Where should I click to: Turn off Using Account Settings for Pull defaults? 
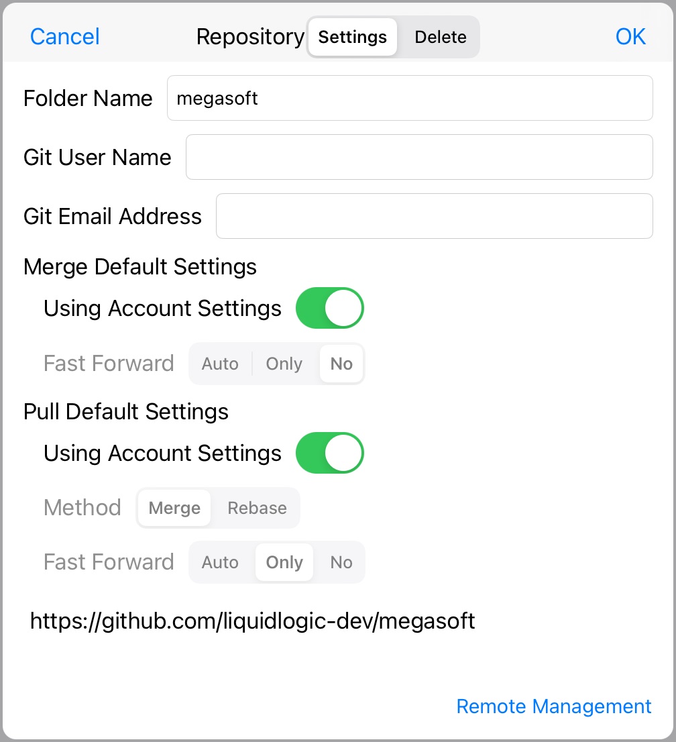click(329, 453)
